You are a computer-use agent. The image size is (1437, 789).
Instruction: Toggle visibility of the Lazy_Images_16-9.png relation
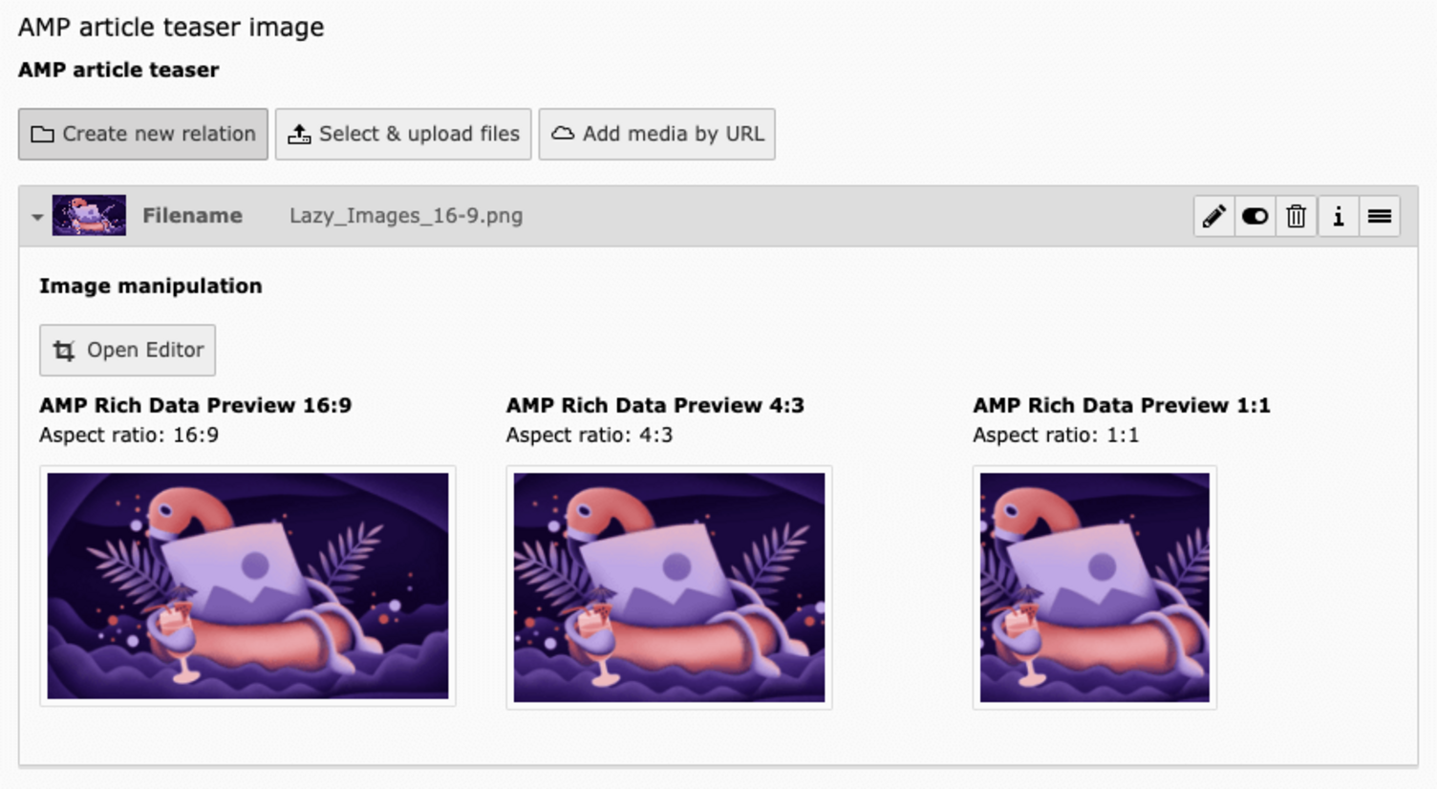pyautogui.click(x=1255, y=217)
